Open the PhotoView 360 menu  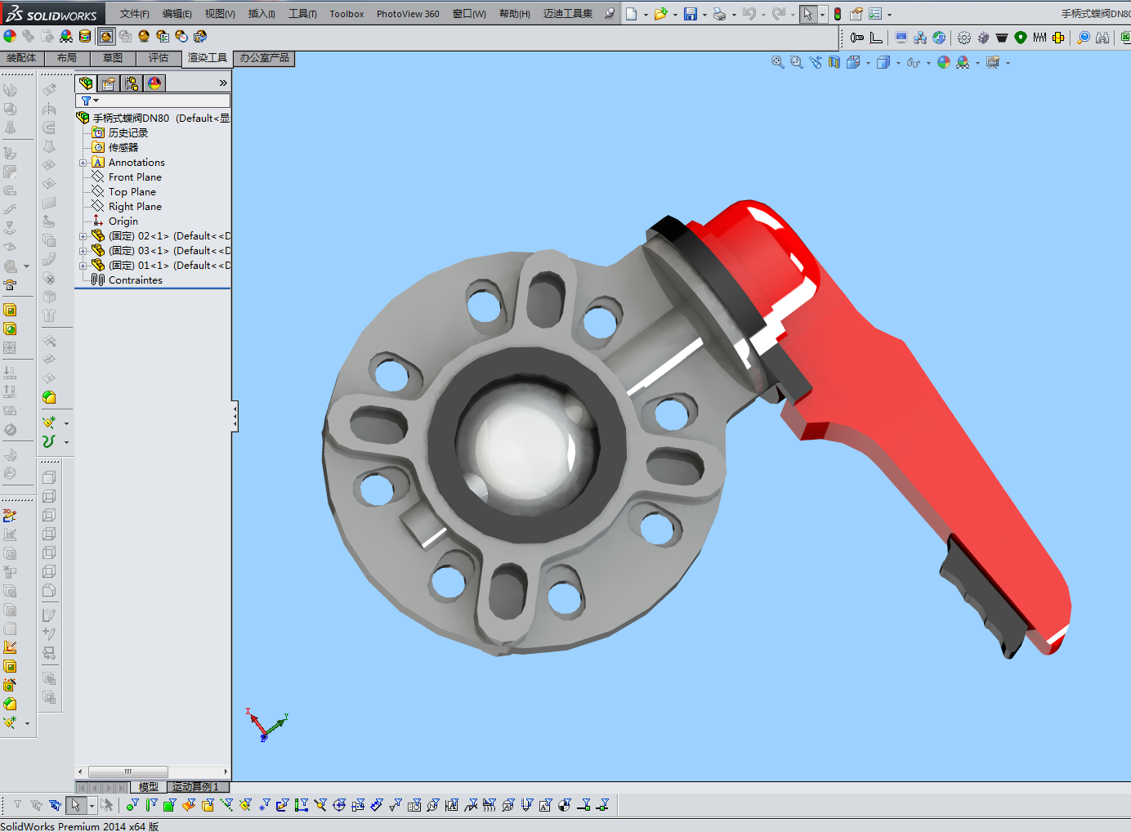click(x=408, y=14)
